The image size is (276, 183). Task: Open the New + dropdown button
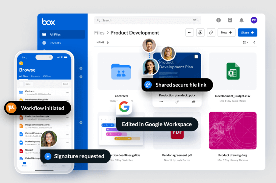click(x=226, y=32)
